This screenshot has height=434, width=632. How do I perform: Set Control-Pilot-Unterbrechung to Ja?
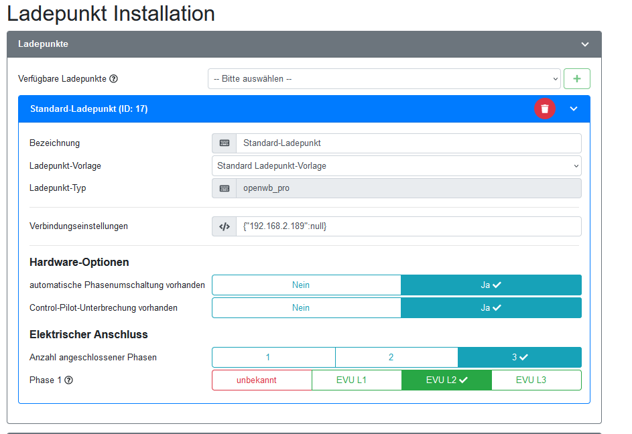coord(491,308)
